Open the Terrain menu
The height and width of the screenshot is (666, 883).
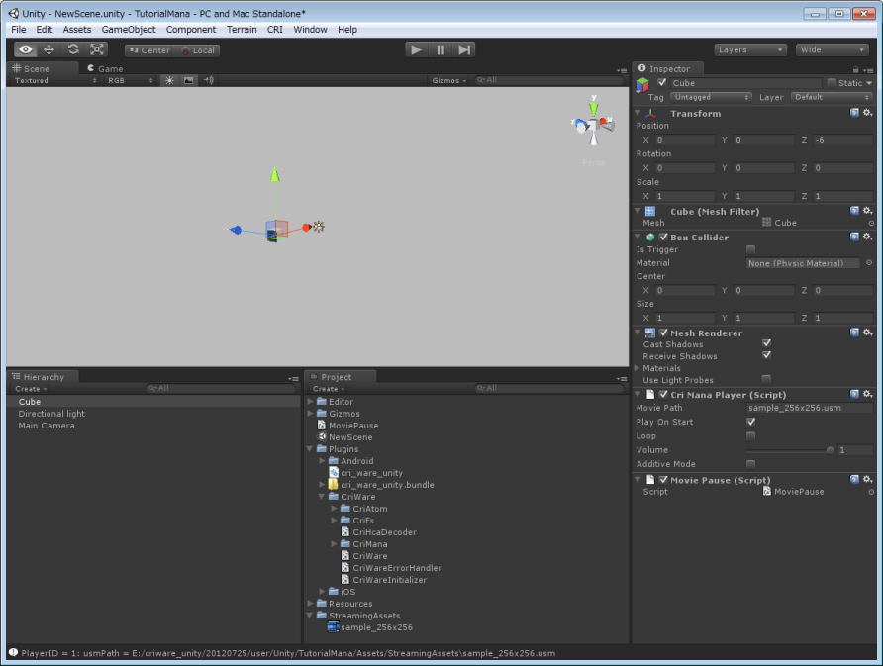click(x=242, y=30)
